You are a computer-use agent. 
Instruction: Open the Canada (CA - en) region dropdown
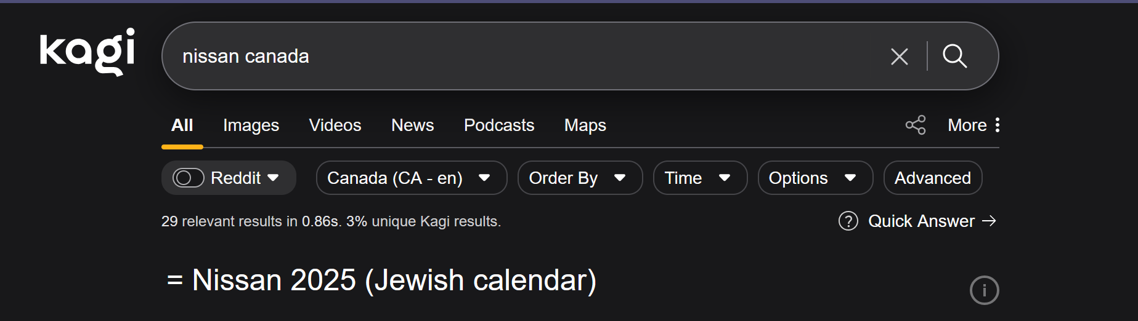[x=411, y=178]
